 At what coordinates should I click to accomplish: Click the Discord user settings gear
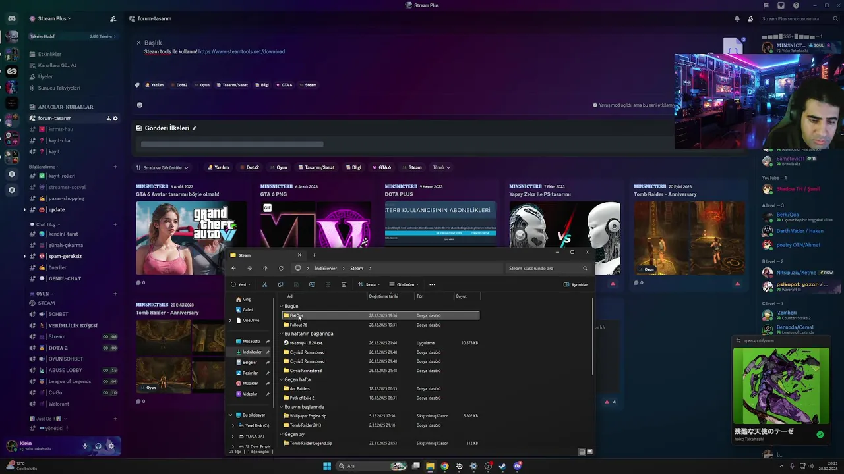click(x=111, y=446)
